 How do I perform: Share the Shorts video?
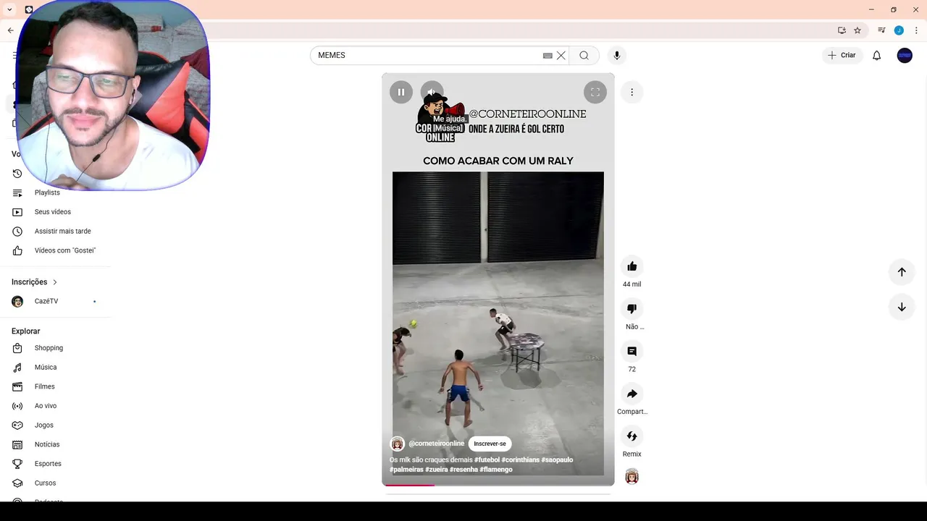tap(632, 394)
